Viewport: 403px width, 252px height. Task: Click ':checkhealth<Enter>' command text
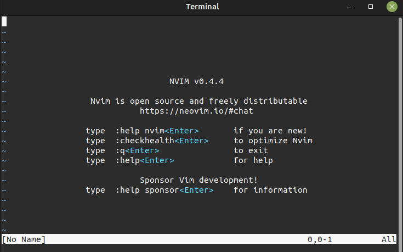(162, 141)
